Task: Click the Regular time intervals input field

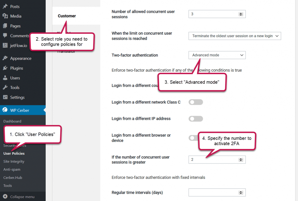Action: point(215,192)
